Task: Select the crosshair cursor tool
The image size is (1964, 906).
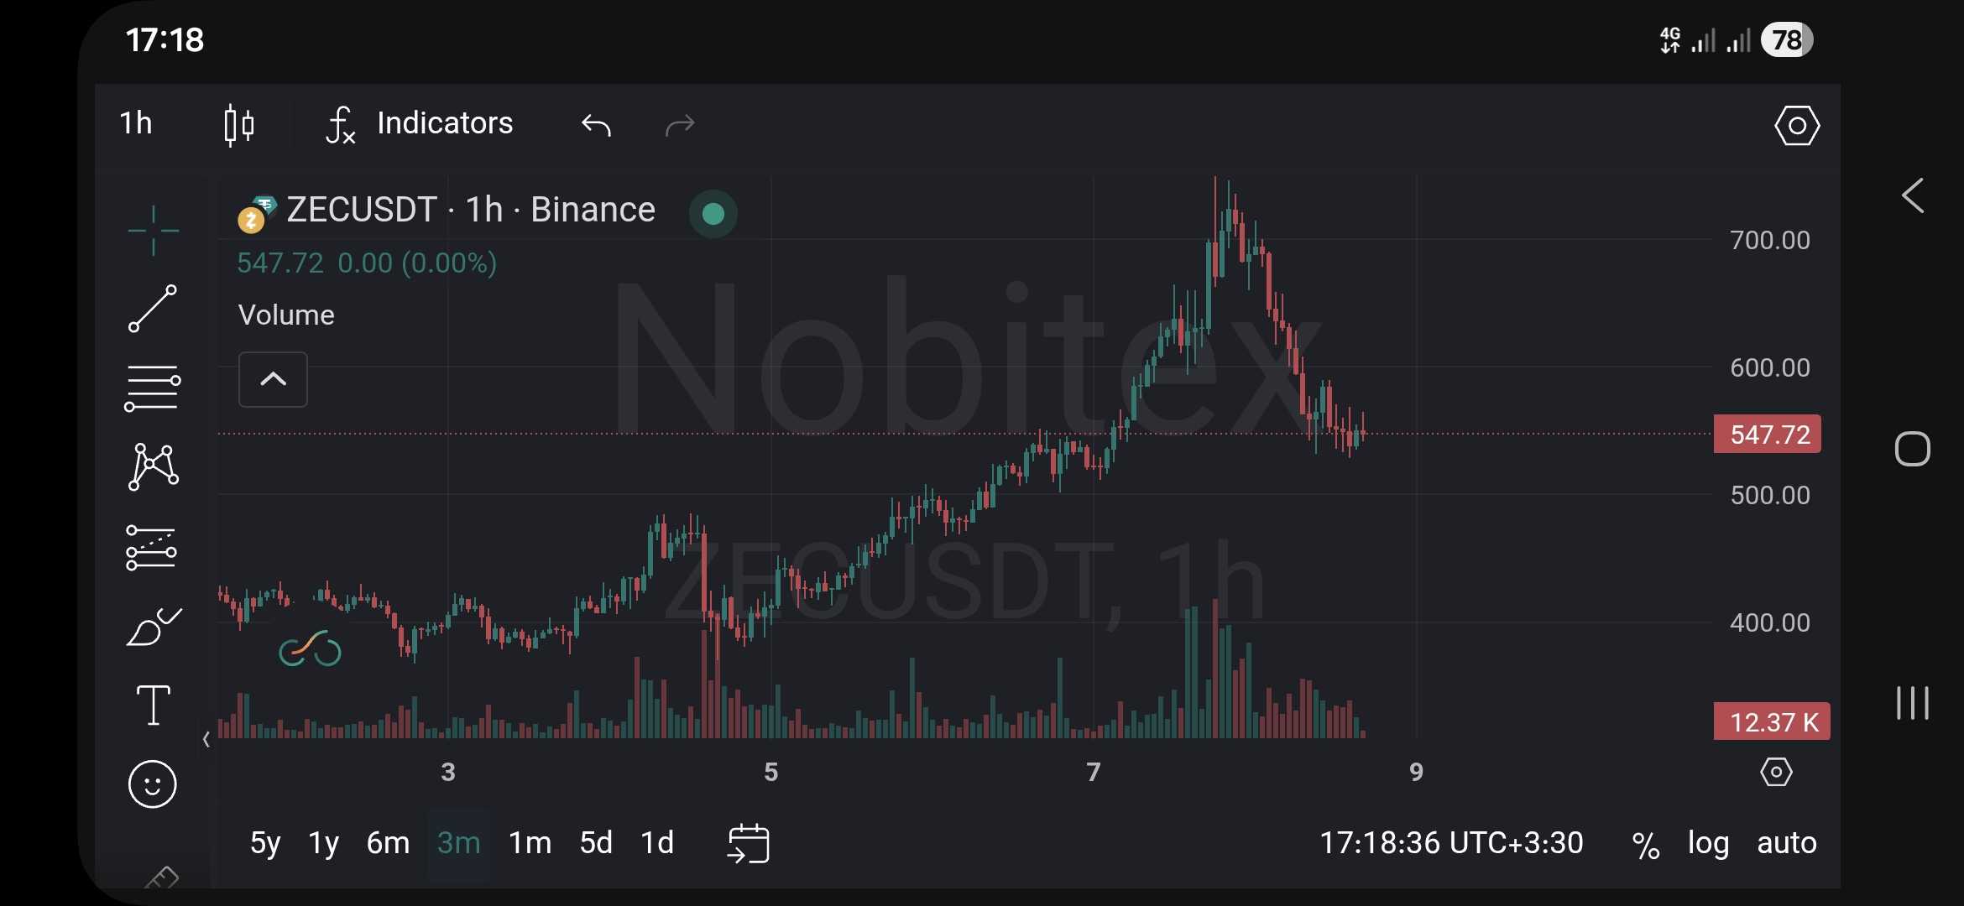Action: pos(153,230)
